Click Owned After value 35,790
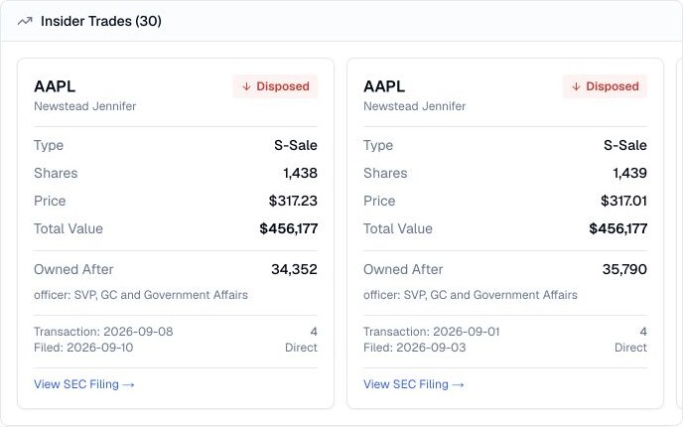Screen dimensions: 683x427 click(x=624, y=269)
